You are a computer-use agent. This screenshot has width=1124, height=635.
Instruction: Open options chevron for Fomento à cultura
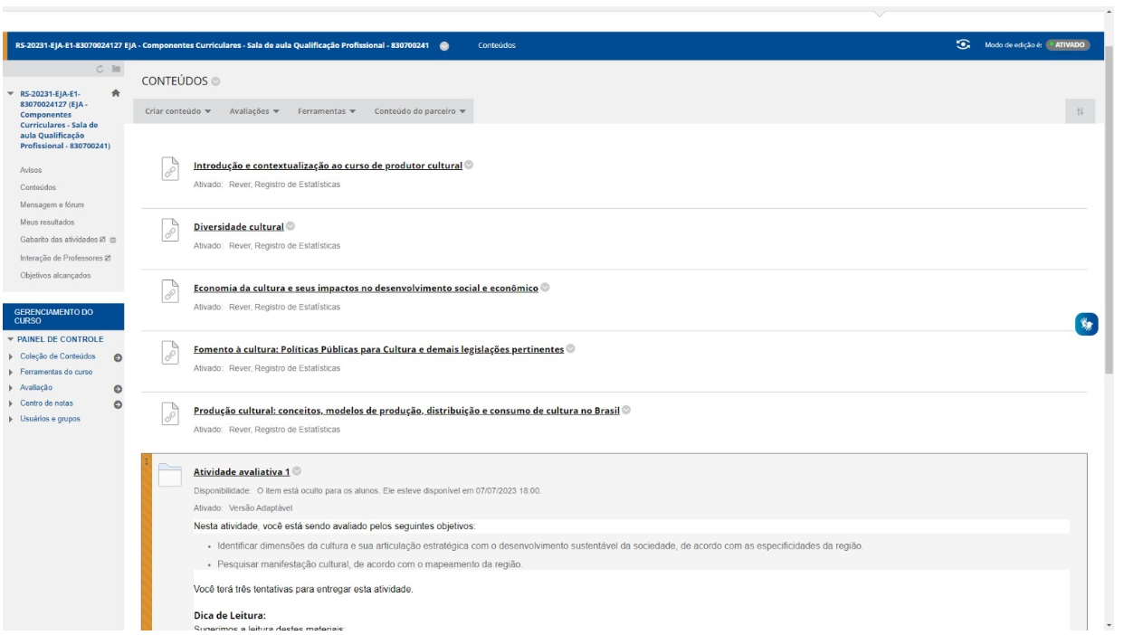tap(570, 349)
